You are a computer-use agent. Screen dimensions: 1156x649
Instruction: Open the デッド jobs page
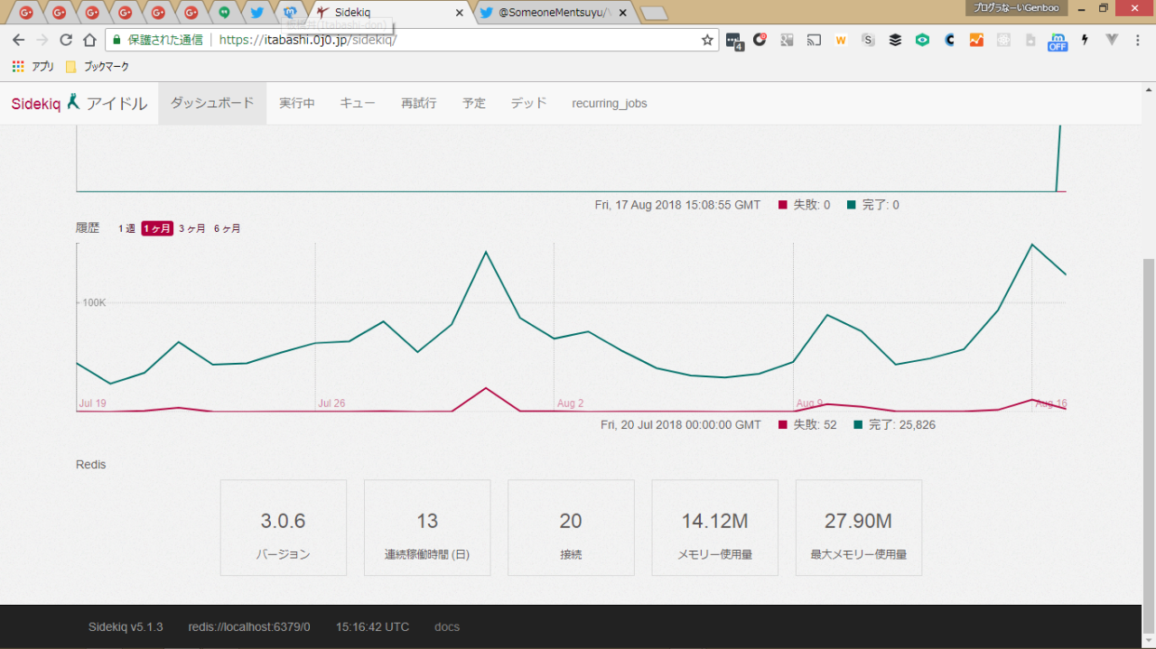(x=528, y=103)
